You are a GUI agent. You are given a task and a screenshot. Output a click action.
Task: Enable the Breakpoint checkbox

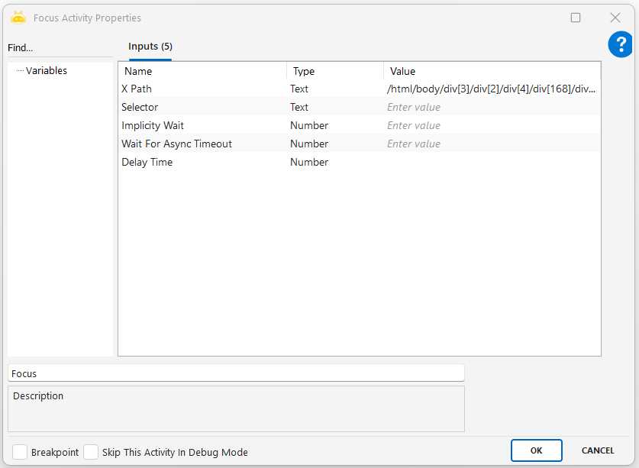(x=20, y=452)
